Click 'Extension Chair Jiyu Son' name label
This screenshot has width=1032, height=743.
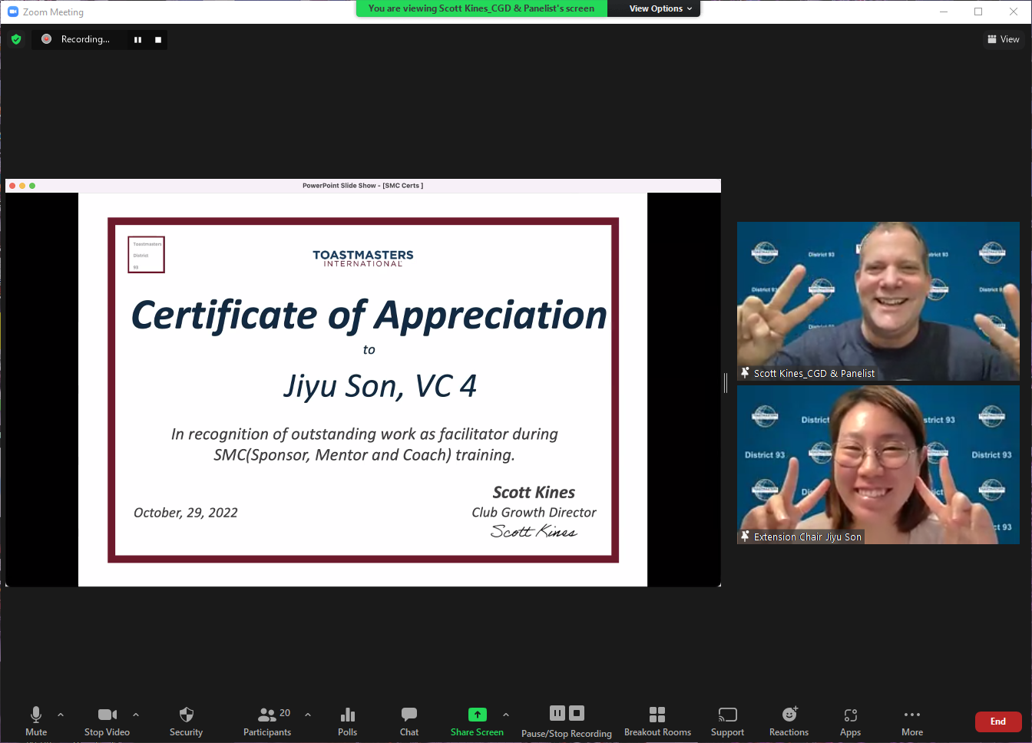point(808,537)
